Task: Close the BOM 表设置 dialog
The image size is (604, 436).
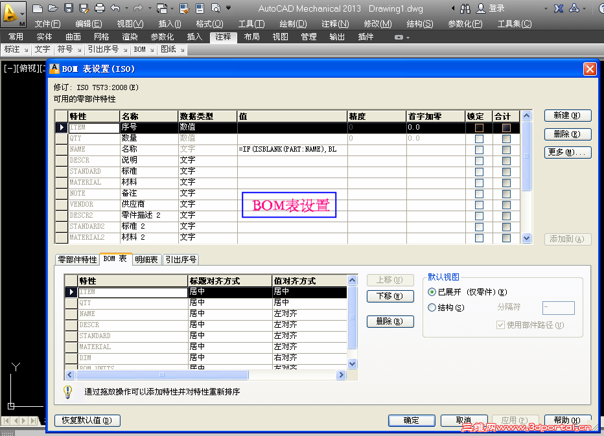Action: [590, 69]
